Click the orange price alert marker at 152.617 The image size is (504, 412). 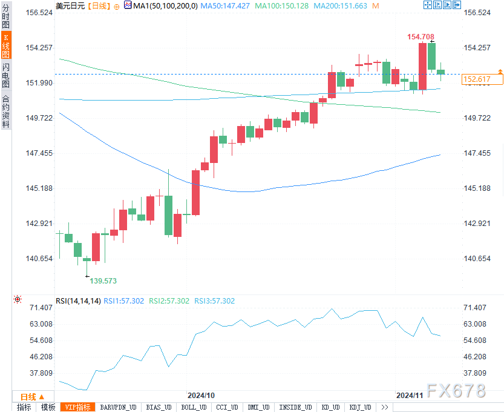500,72
